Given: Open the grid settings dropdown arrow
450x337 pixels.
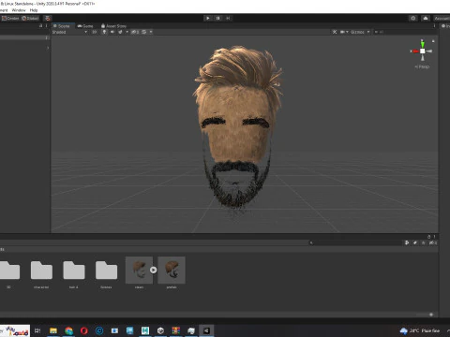Looking at the screenshot, I should (151, 32).
